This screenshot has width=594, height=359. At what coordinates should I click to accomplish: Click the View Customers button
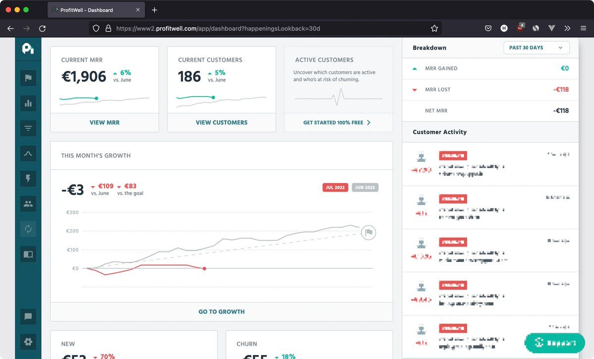coord(221,122)
